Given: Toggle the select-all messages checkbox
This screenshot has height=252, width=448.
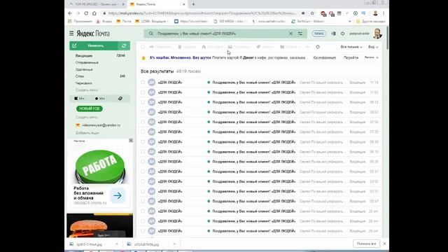Looking at the screenshot, I should (143, 47).
